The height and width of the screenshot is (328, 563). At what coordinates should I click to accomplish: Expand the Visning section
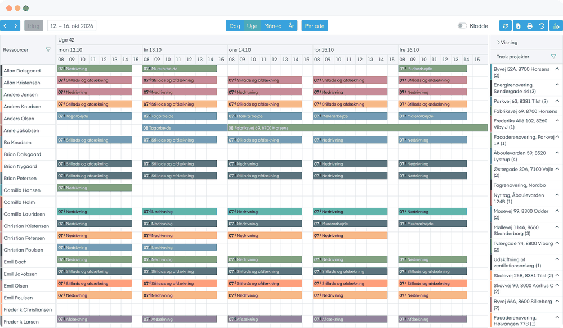pyautogui.click(x=507, y=42)
